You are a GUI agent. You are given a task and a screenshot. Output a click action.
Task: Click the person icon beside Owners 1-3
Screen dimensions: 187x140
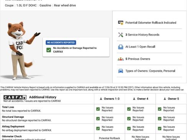click(x=101, y=99)
